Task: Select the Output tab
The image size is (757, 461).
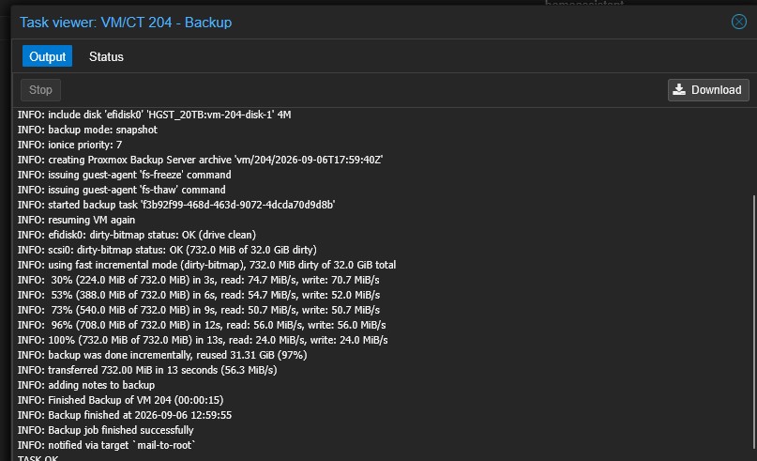Action: pyautogui.click(x=47, y=56)
